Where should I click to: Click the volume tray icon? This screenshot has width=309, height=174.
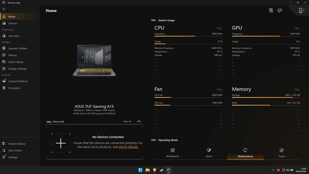tap(287, 170)
